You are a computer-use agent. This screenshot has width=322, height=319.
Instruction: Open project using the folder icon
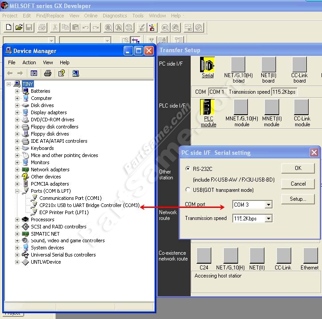19,27
